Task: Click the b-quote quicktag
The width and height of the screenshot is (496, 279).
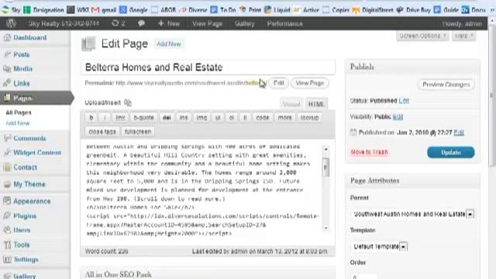Action: [143, 118]
